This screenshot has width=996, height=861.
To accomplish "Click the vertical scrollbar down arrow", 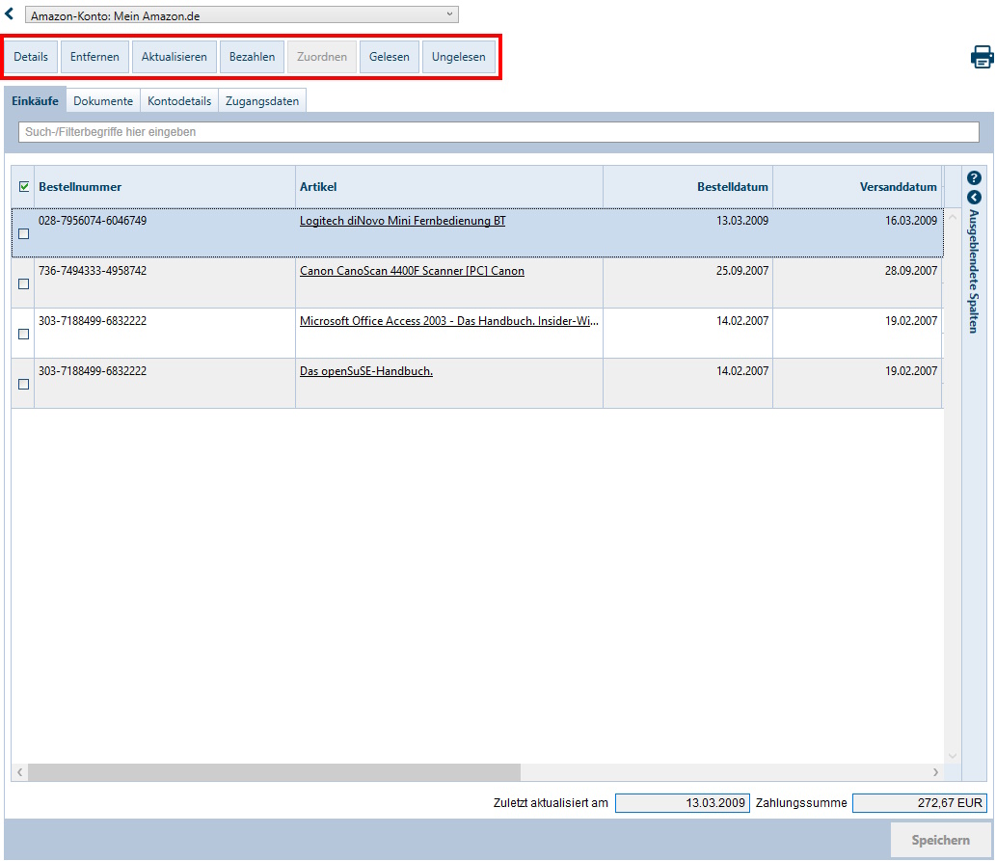I will click(953, 756).
